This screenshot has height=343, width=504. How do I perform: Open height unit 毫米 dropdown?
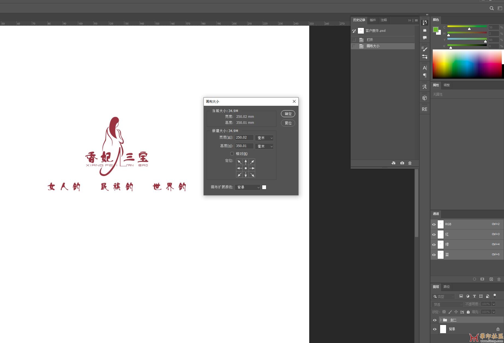click(x=264, y=146)
